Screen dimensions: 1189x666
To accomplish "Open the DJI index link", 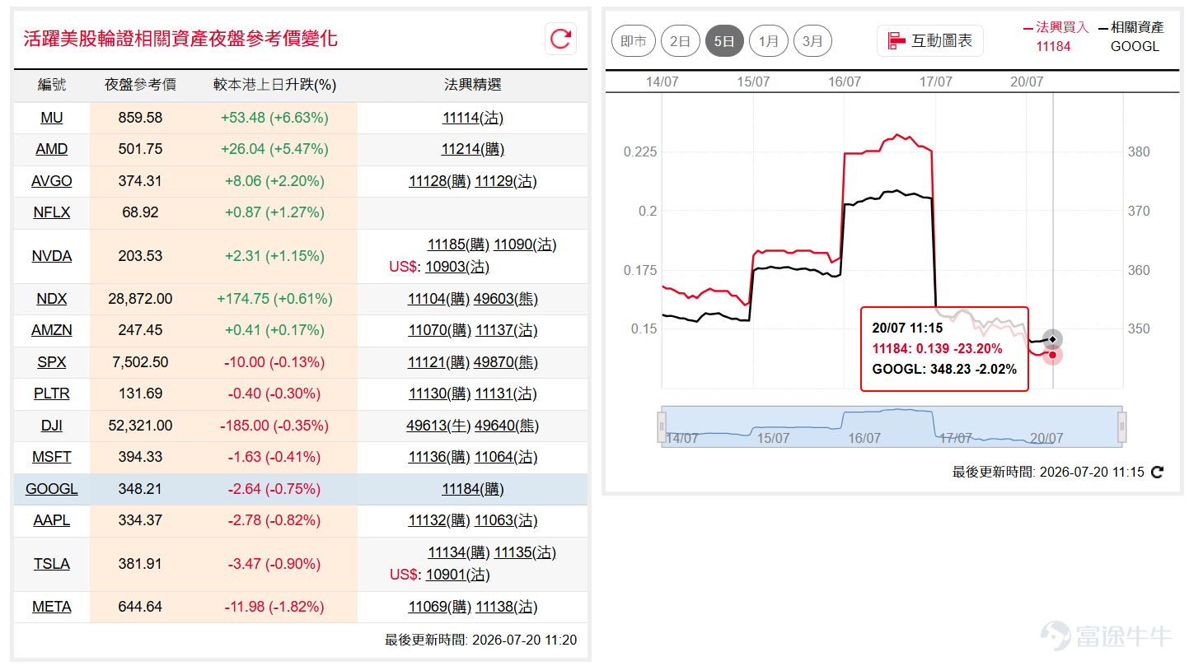I will pos(52,426).
